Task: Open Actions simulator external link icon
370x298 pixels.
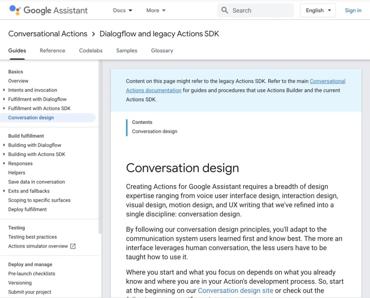Action: 73,246
